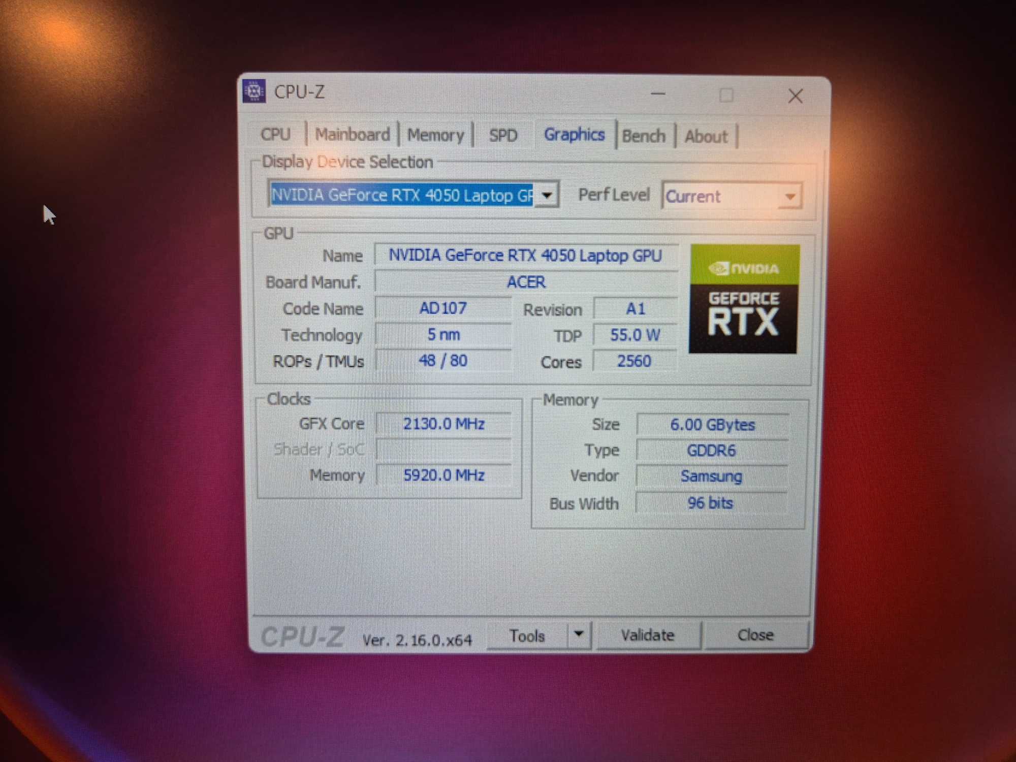The image size is (1016, 762).
Task: Expand the display device selection dropdown
Action: tap(547, 195)
